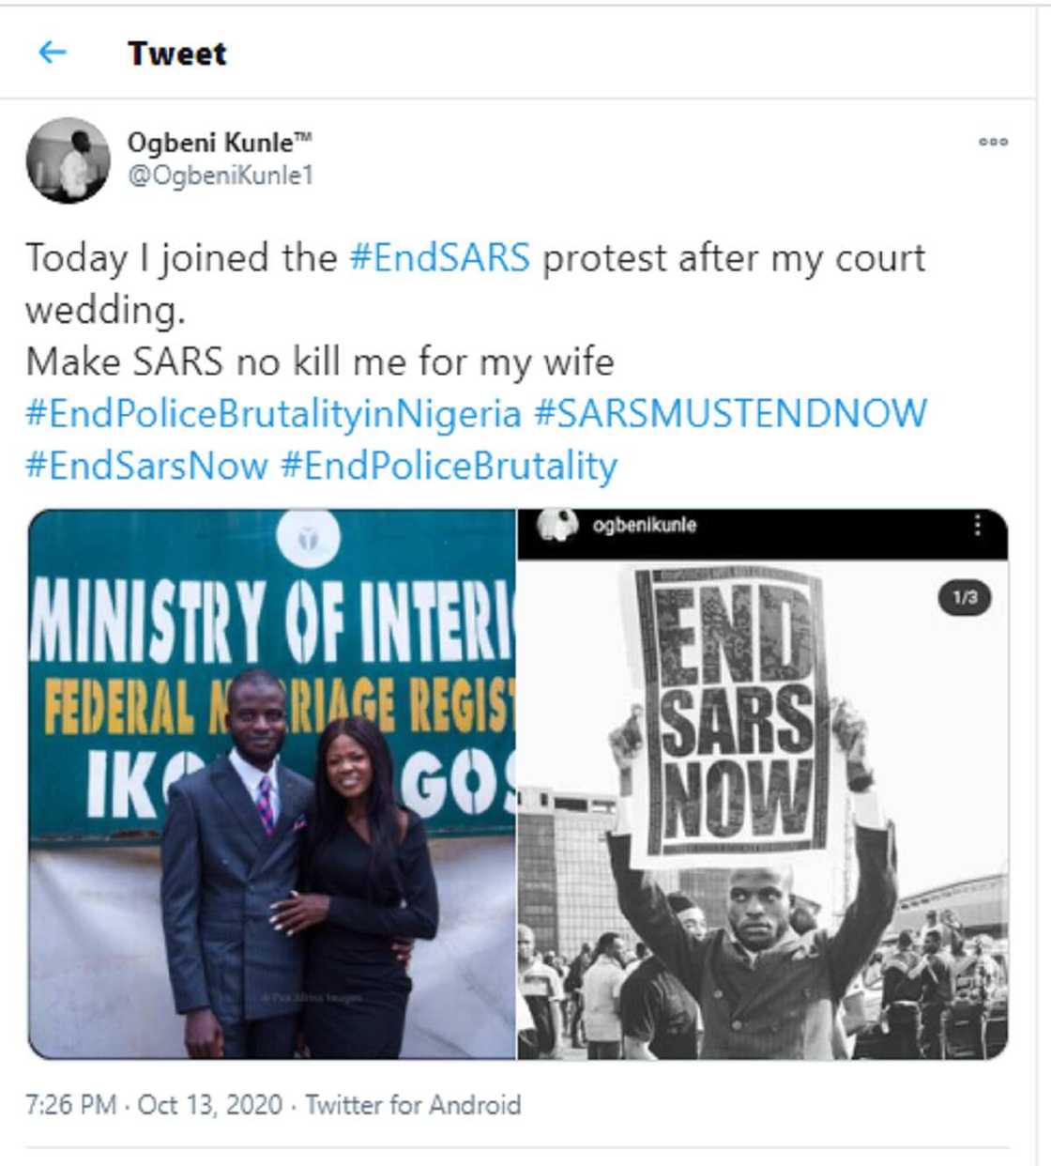Click the back arrow icon

point(52,52)
